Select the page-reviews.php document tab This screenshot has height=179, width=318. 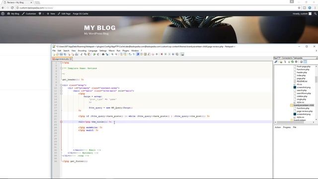tap(62, 59)
